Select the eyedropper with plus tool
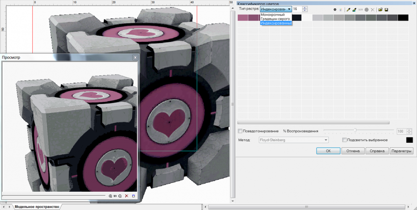 coord(354,10)
